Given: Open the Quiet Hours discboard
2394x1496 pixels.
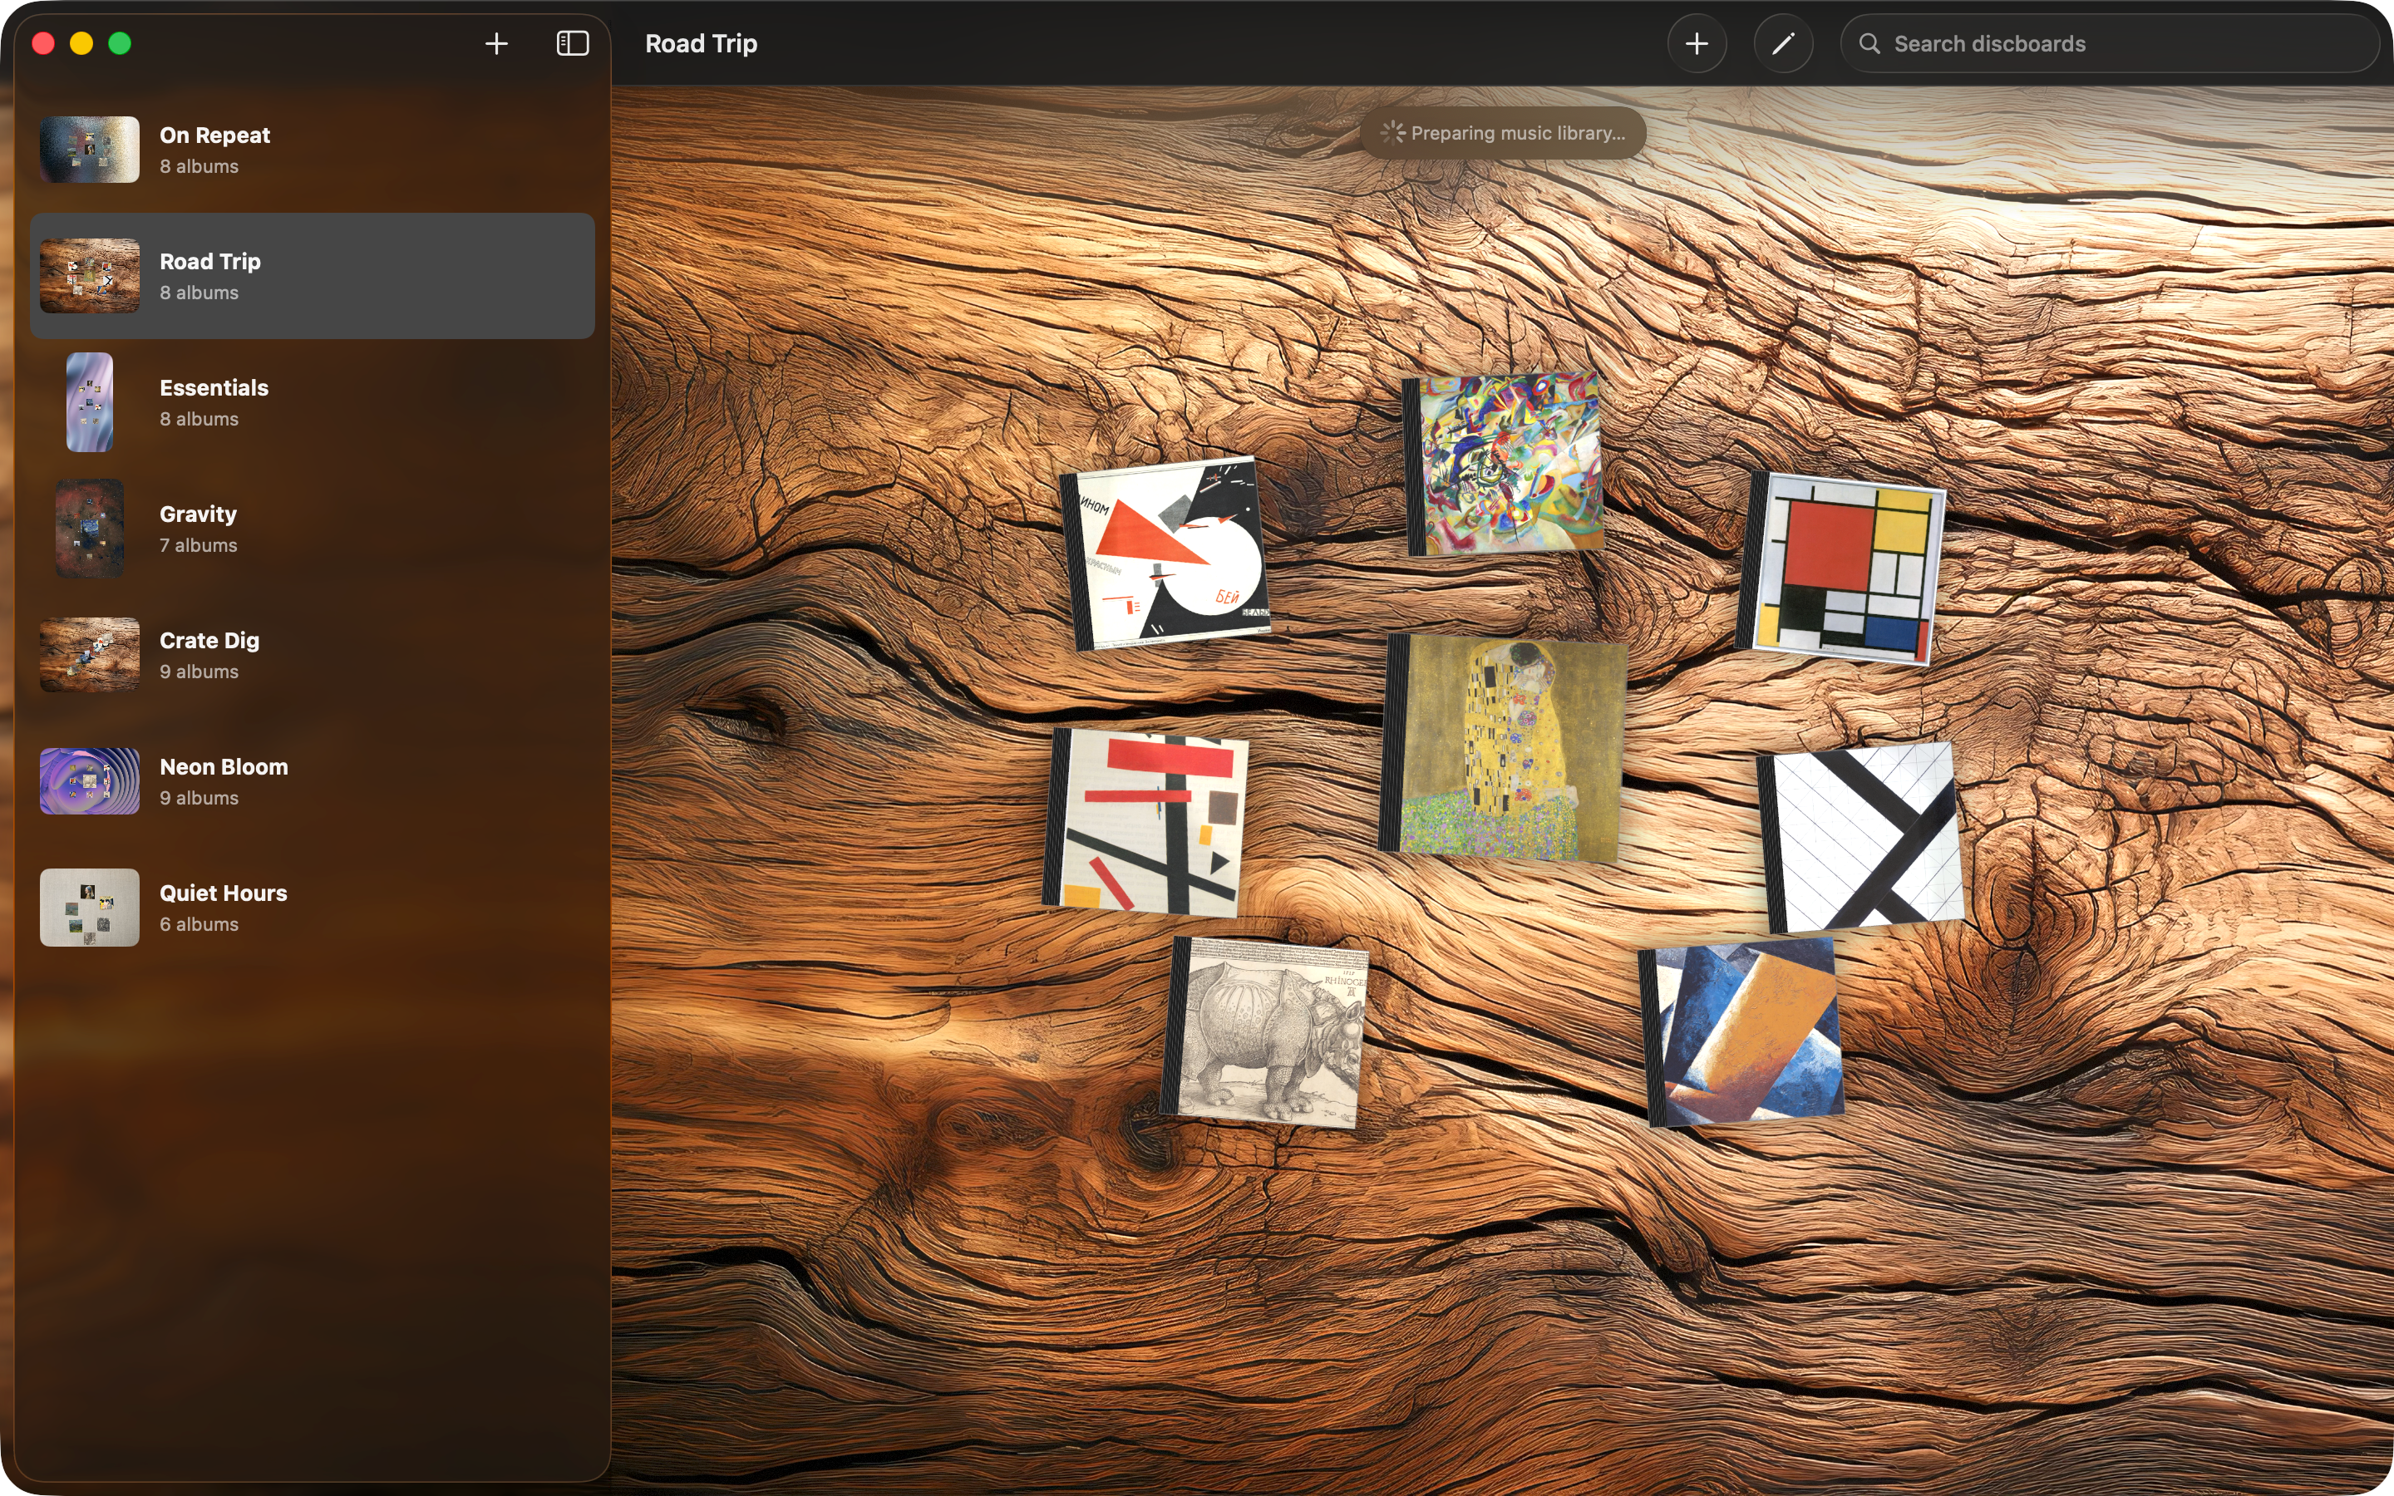Looking at the screenshot, I should click(x=313, y=908).
